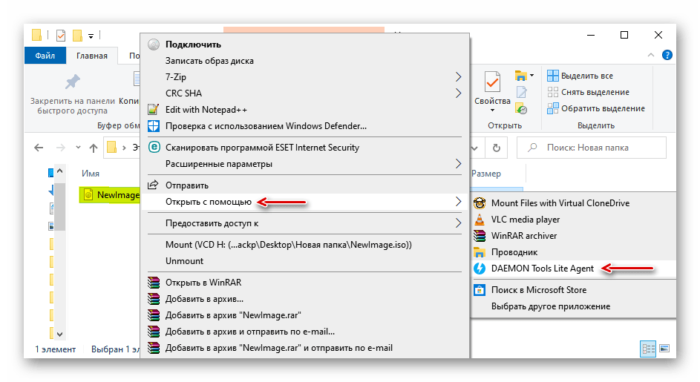Switch to large icons view toggle

coord(664,349)
